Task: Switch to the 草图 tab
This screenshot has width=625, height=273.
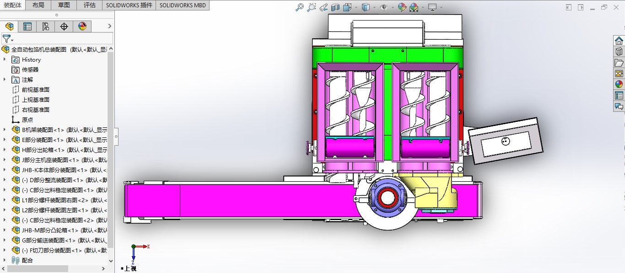Action: pyautogui.click(x=64, y=5)
